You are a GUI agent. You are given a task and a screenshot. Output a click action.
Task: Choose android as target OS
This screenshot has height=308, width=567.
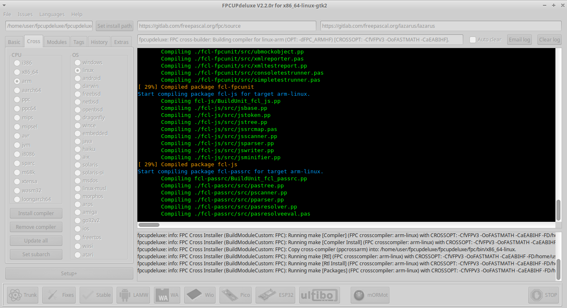tap(77, 78)
